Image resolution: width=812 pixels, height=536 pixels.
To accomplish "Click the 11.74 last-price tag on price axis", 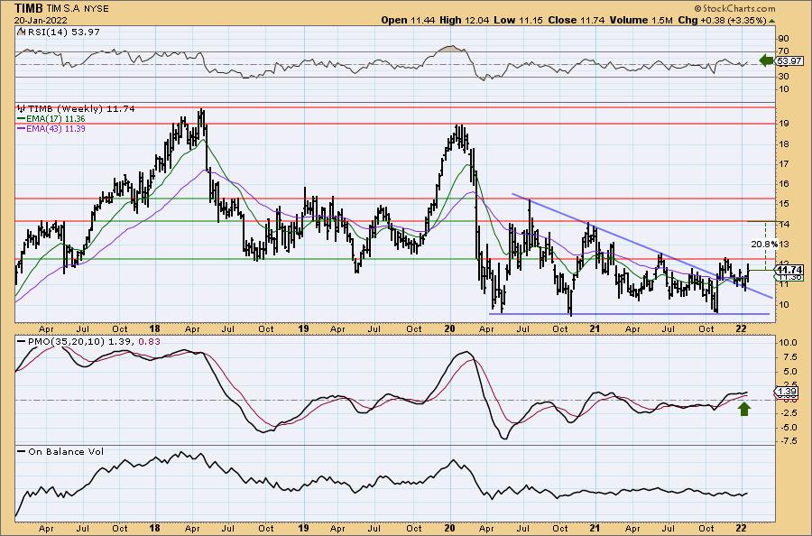I will point(789,270).
